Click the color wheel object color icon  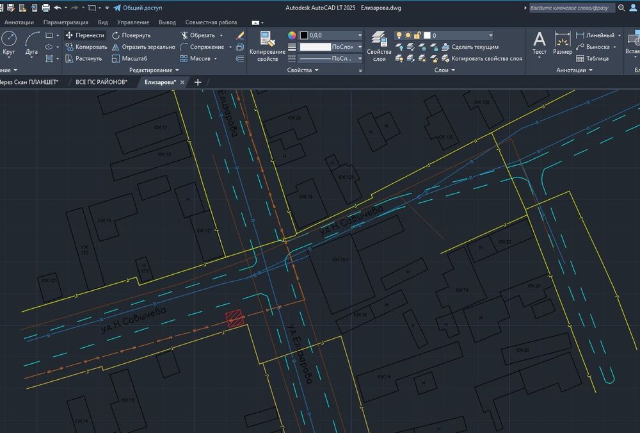click(x=292, y=35)
